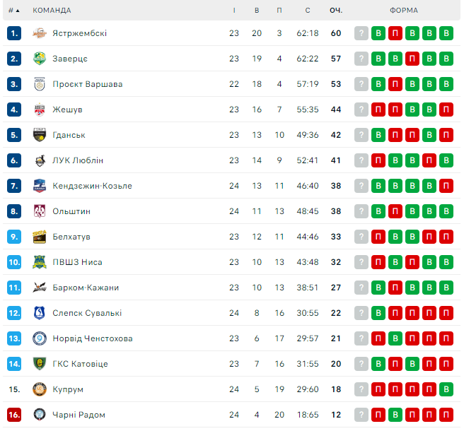Screen dimensions: 464x431
Task: Click the Ястржембскі team logo
Action: pyautogui.click(x=40, y=33)
